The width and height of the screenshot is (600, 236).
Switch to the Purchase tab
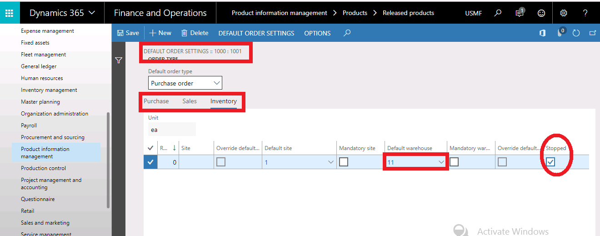coord(156,101)
